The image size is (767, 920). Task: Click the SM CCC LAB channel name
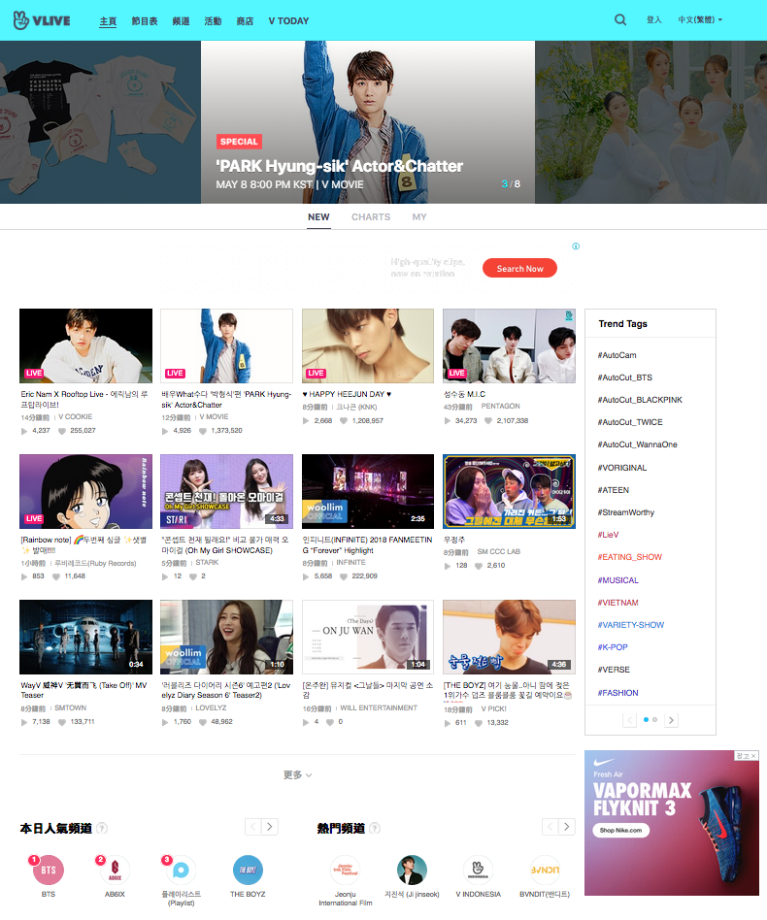499,551
